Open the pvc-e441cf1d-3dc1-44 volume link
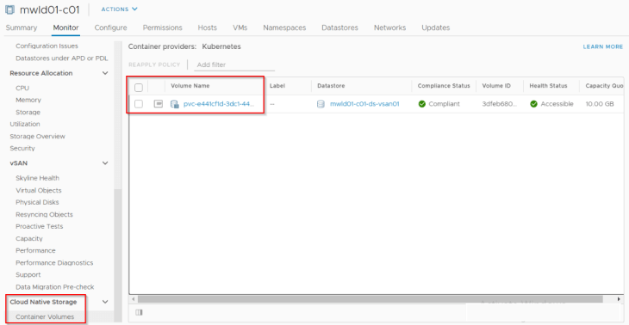629x325 pixels. tap(219, 104)
